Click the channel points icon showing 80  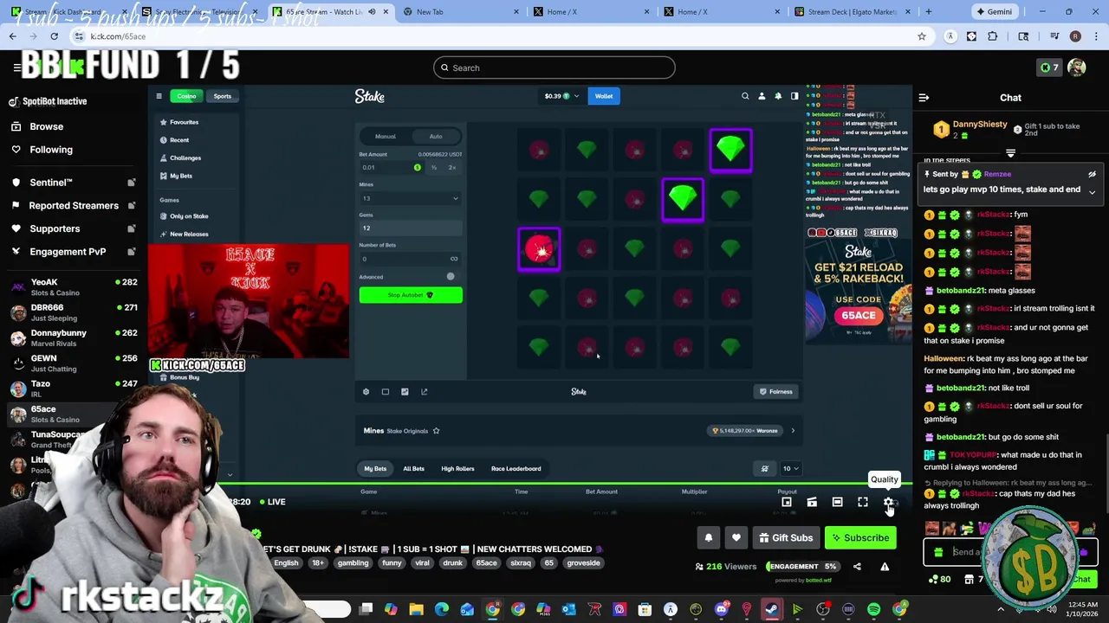(939, 579)
